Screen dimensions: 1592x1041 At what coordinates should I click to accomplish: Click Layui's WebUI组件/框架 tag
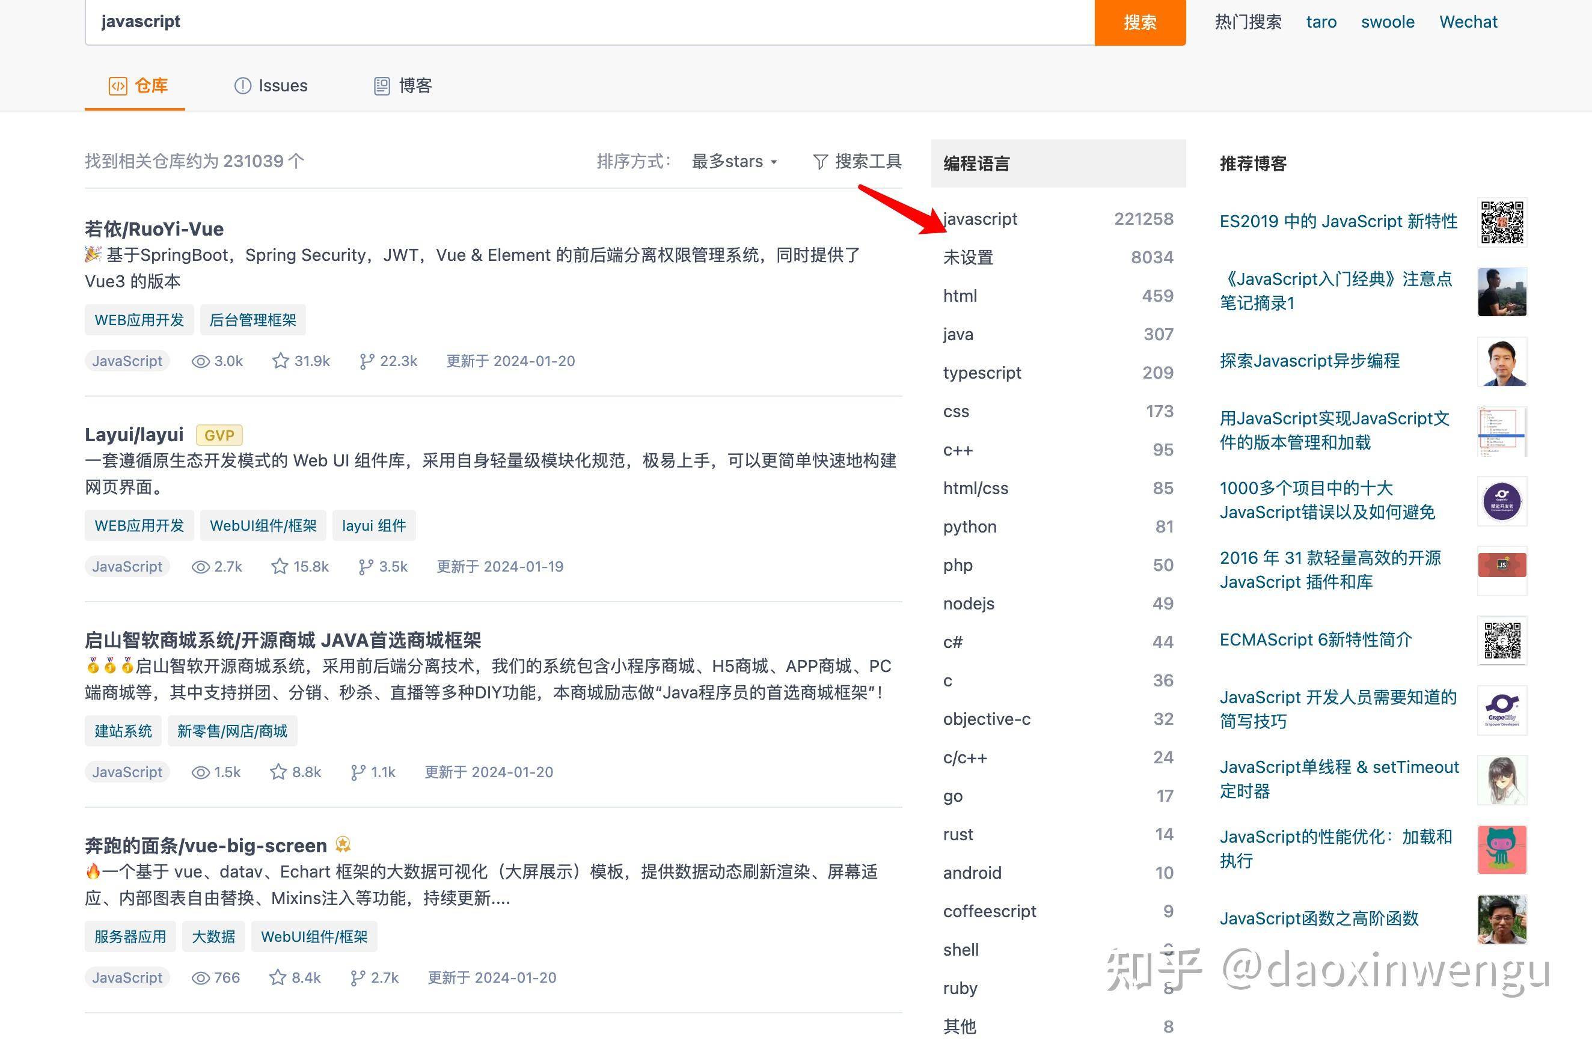[263, 525]
